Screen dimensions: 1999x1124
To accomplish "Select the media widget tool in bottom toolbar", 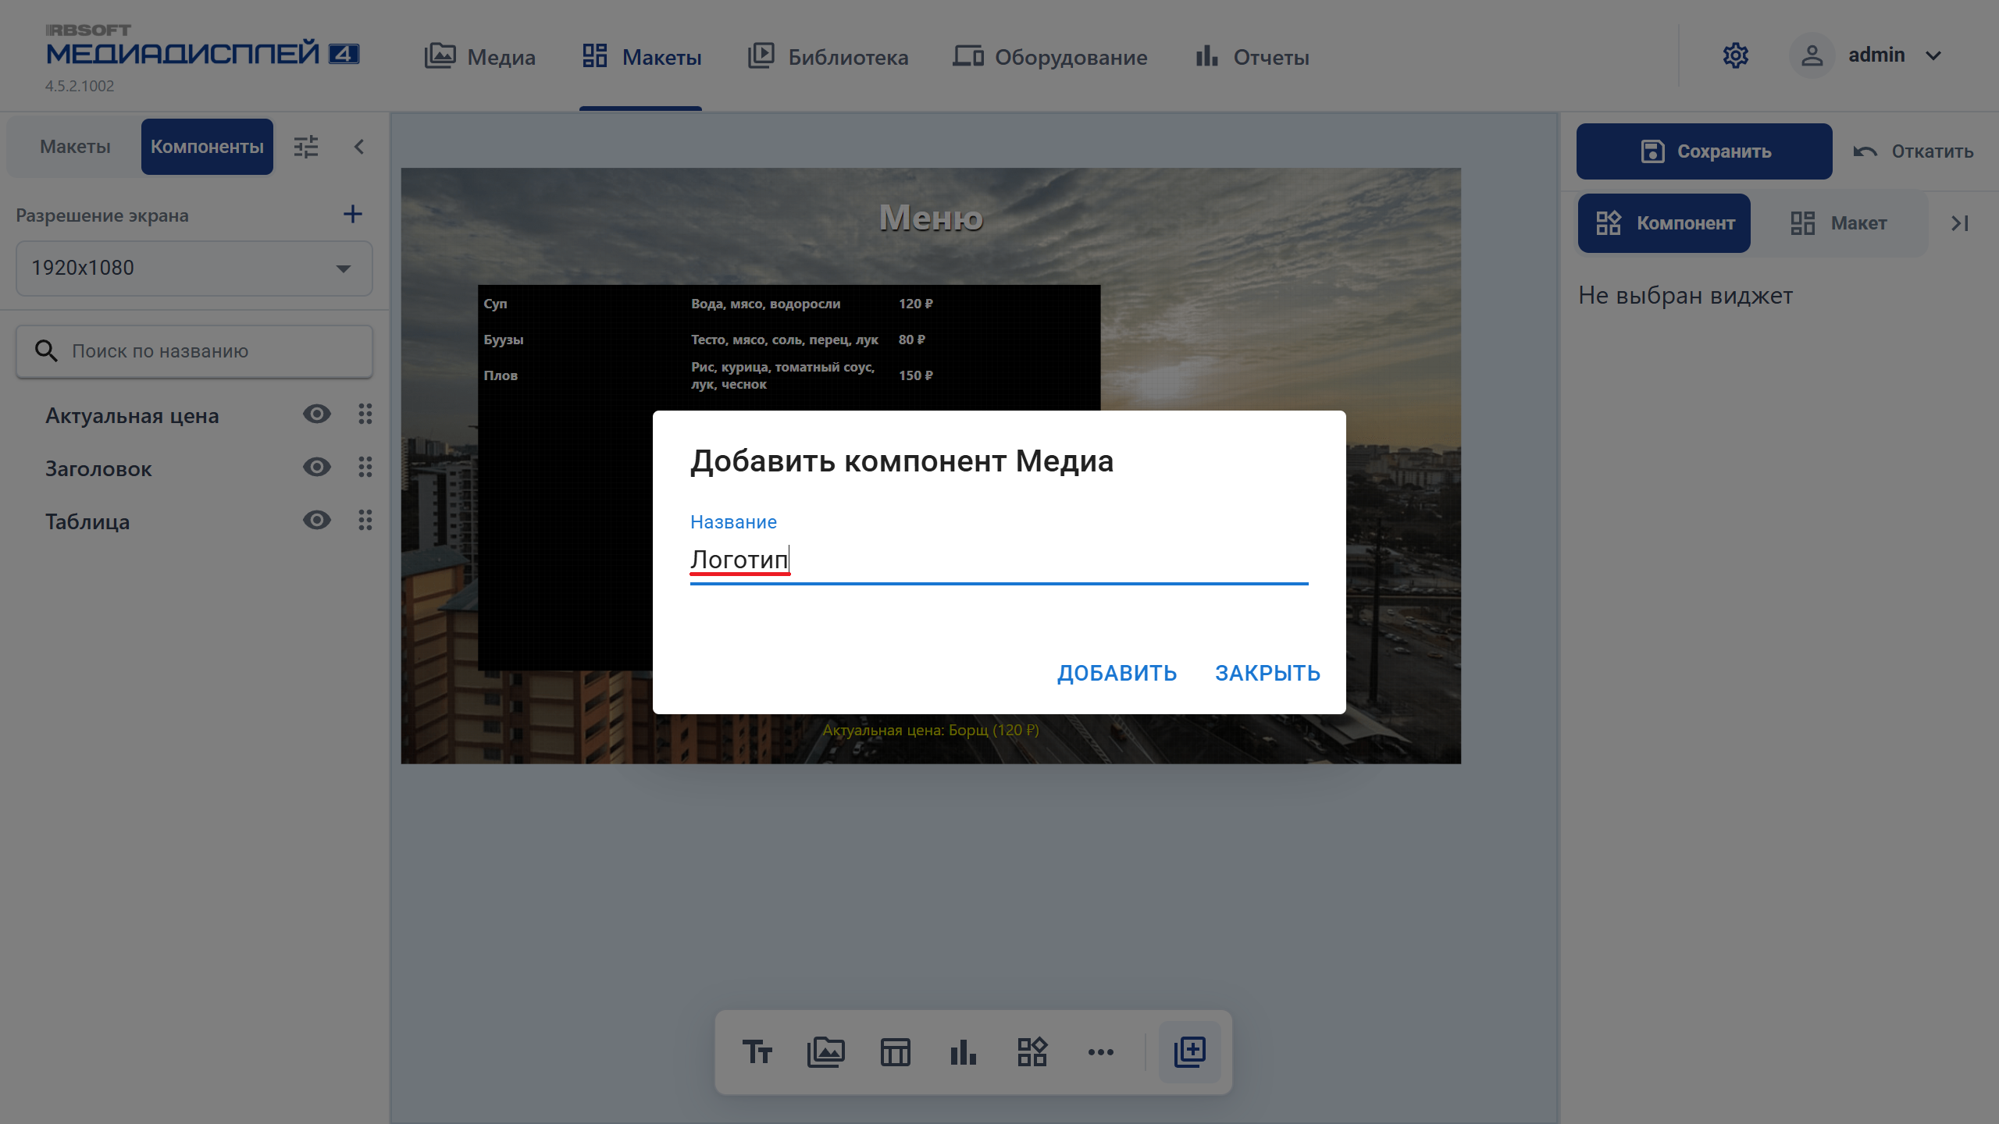I will click(x=825, y=1051).
